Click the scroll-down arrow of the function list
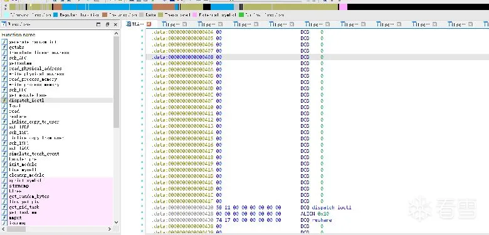The image size is (489, 235). coord(117,222)
